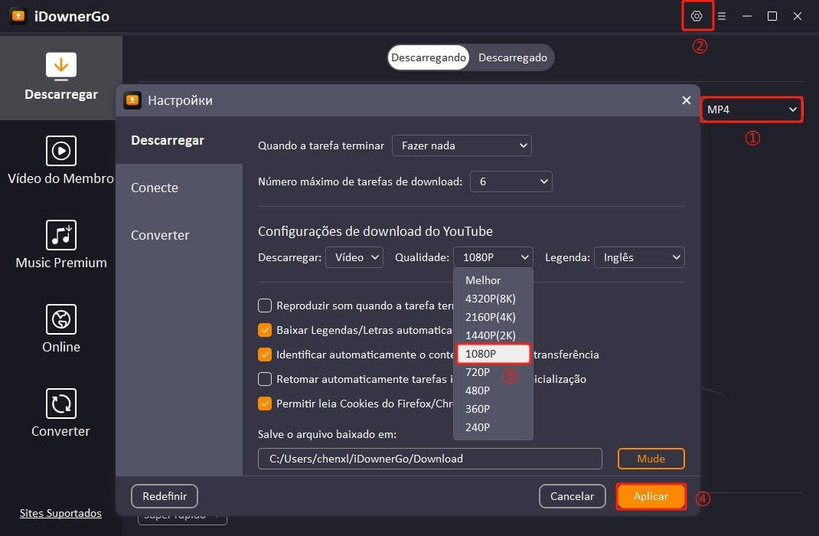
Task: Click Mude to change folder
Action: tap(651, 459)
